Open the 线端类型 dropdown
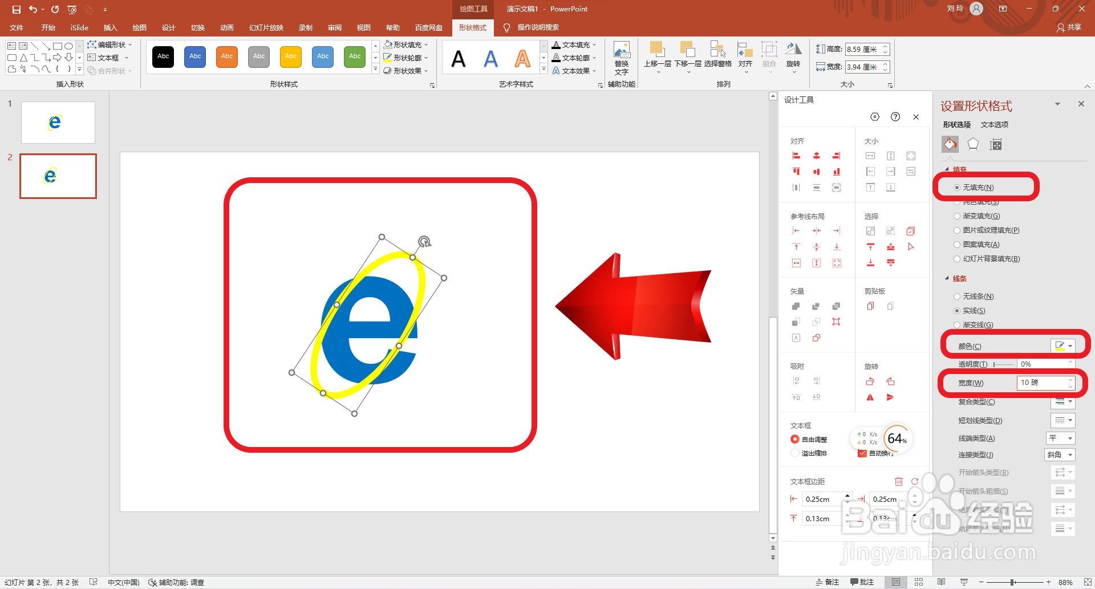Screen dimensions: 1095x589 (1061, 438)
